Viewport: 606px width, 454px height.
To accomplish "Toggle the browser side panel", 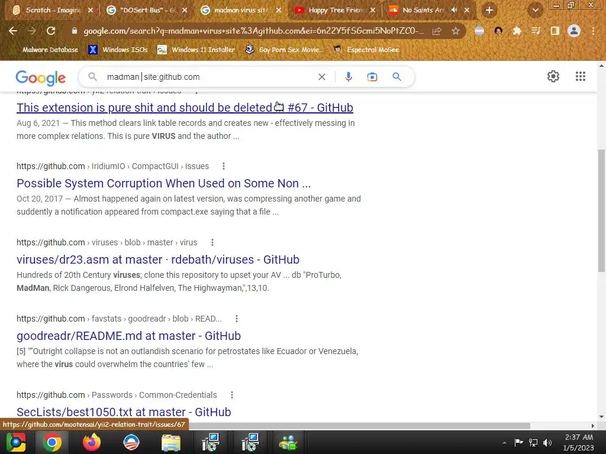I will pos(555,31).
